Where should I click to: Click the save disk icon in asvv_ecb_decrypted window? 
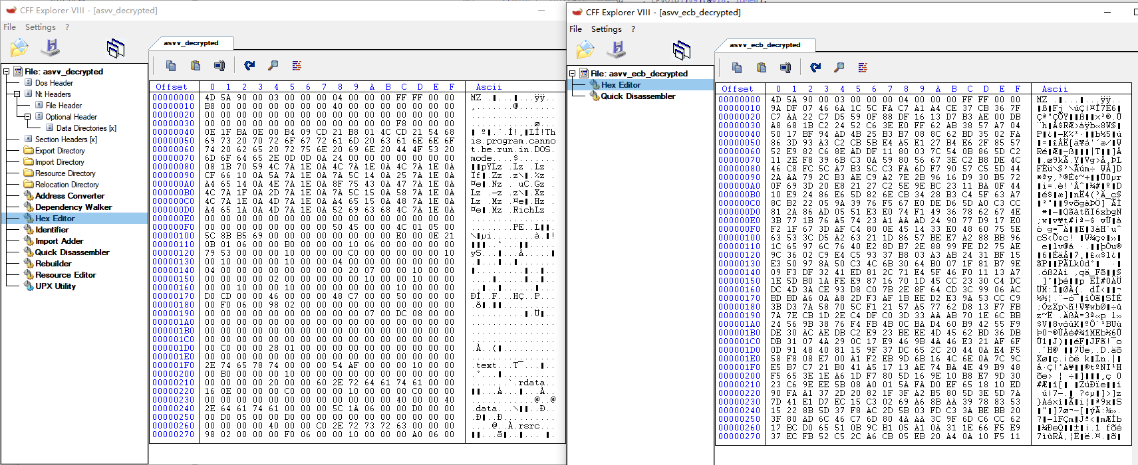click(x=617, y=49)
